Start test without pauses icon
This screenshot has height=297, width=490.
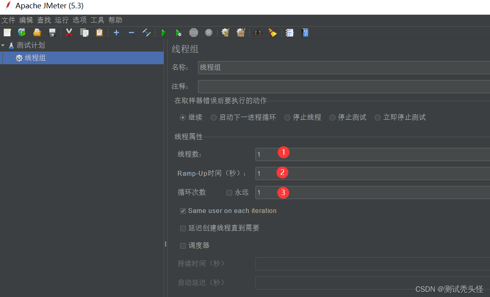179,33
